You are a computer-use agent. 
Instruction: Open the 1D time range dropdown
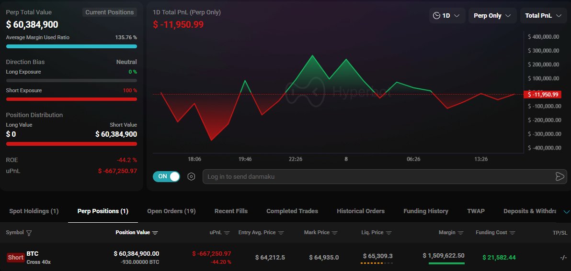pyautogui.click(x=447, y=16)
